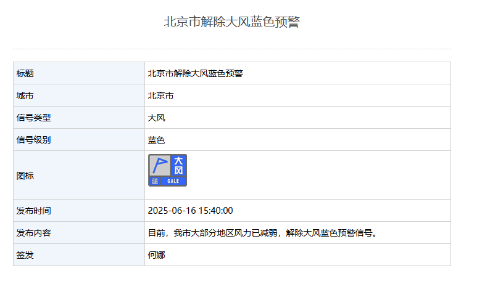Click the title value in the 标题 row
477x292 pixels.
tap(195, 73)
